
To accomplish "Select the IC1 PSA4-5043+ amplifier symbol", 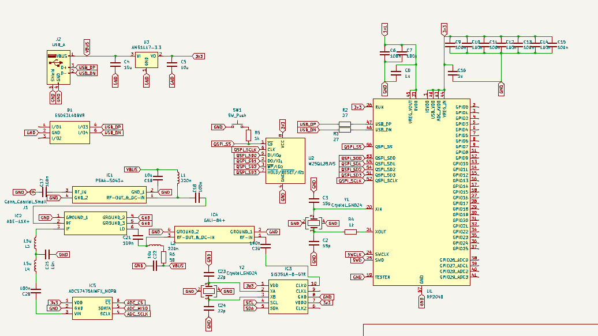I will click(110, 195).
